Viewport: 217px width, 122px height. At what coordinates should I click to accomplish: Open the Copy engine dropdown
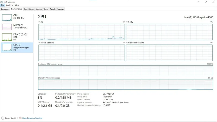[127, 22]
